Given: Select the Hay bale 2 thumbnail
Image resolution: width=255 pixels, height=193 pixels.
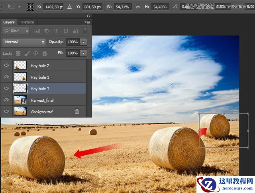Looking at the screenshot, I should click(20, 65).
